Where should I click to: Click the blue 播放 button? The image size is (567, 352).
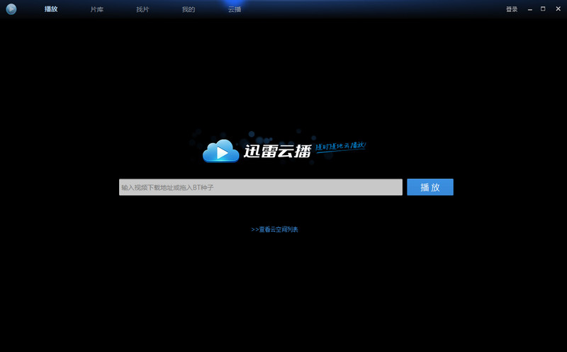[x=430, y=187]
